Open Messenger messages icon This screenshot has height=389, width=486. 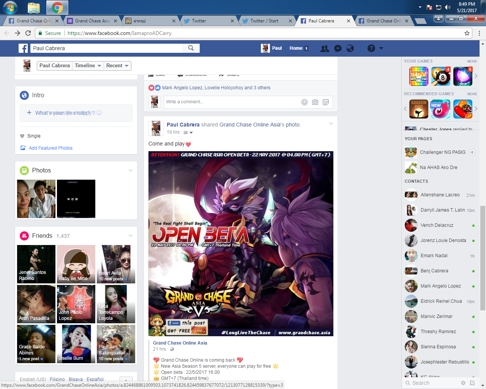338,48
